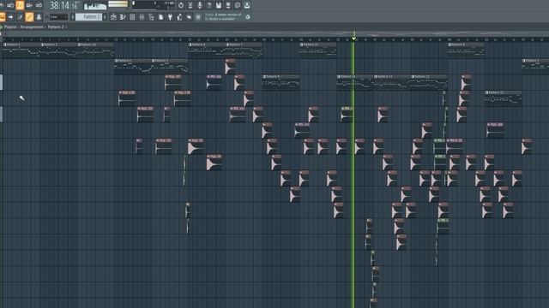Toggle wait for input before recording

tap(10, 5)
